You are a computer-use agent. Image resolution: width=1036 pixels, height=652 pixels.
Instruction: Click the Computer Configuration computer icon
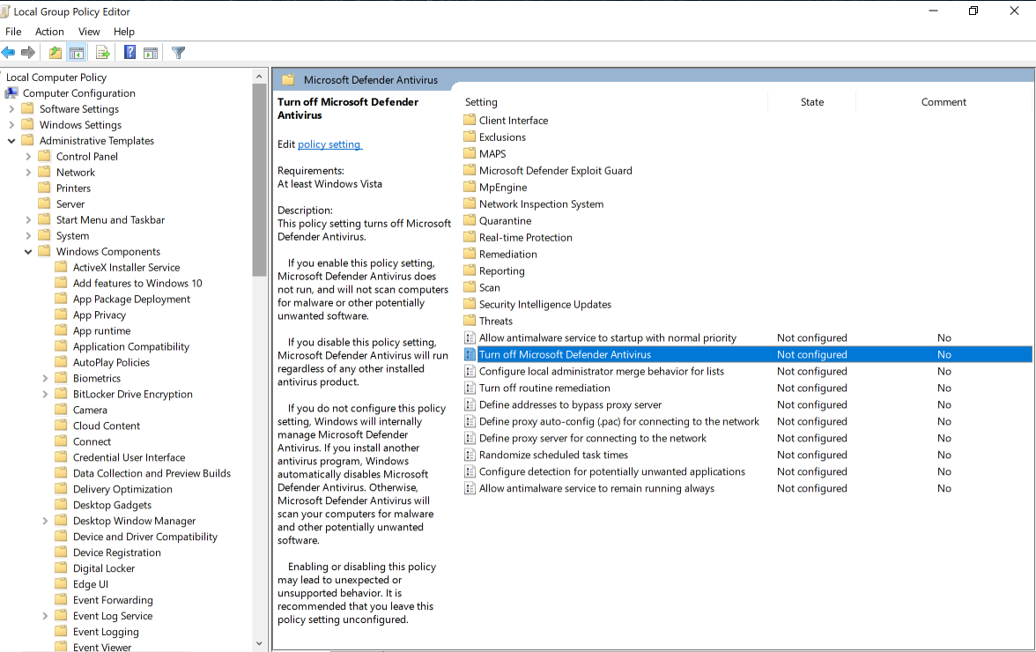click(11, 93)
